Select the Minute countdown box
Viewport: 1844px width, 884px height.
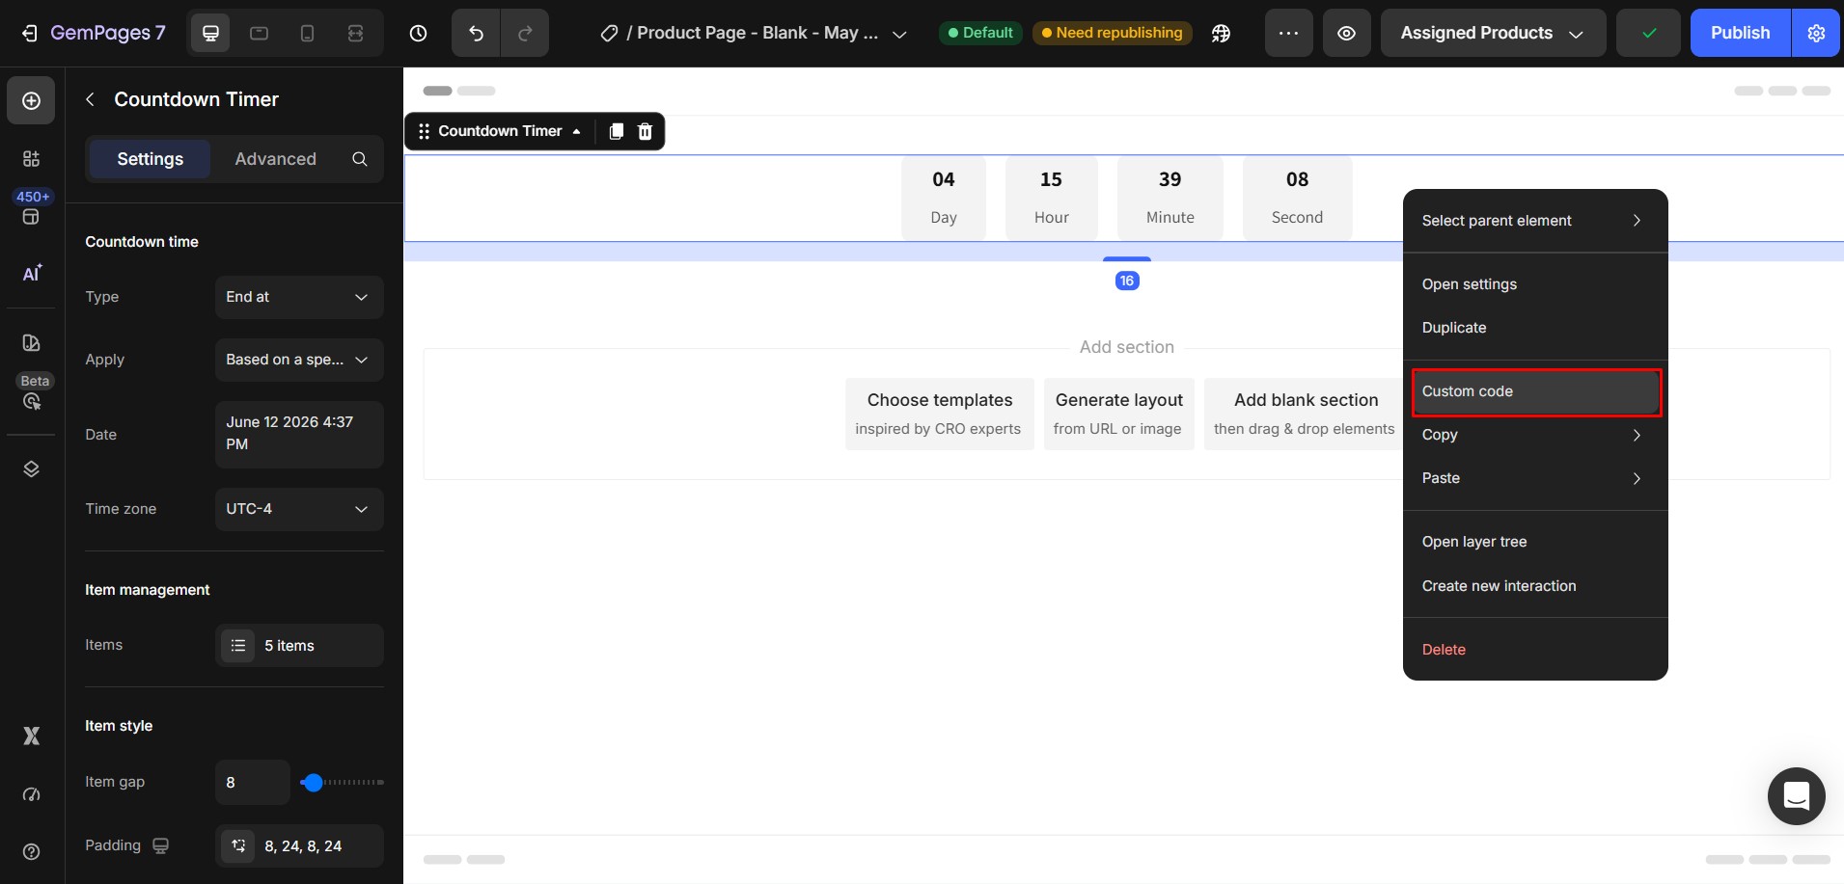1170,198
